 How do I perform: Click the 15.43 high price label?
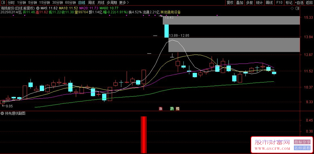169,18
